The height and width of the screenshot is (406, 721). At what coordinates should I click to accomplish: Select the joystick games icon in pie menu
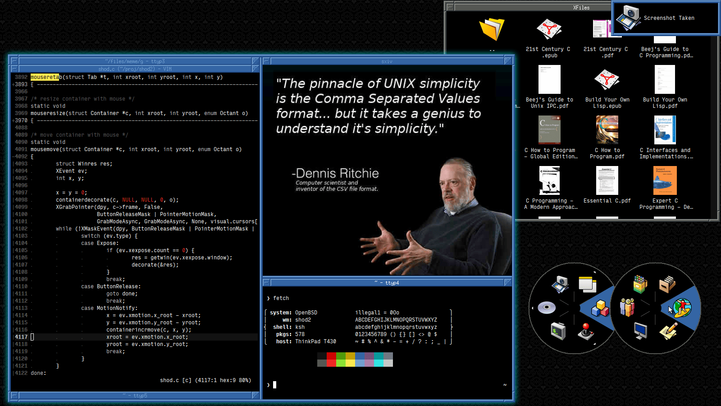[585, 332]
